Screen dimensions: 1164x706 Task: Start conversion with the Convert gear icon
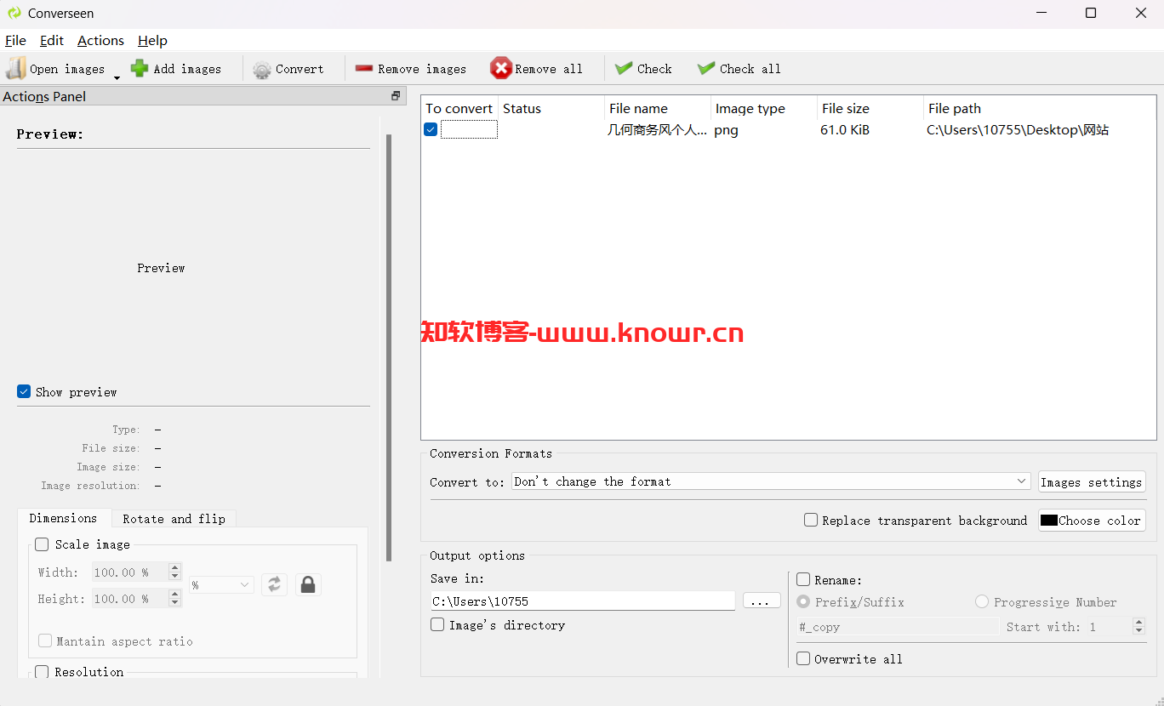(262, 70)
